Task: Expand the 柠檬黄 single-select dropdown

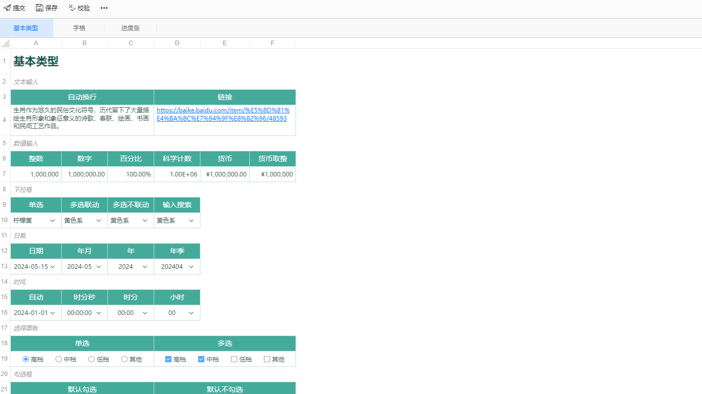Action: pos(52,221)
